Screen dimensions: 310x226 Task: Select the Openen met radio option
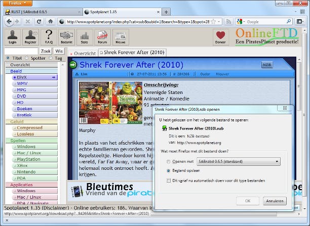coord(169,161)
